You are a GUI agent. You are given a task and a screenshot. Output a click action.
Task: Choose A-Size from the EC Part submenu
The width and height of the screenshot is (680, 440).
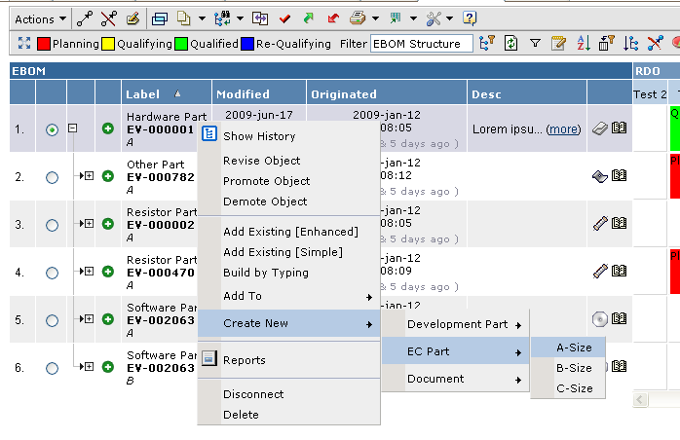[574, 348]
